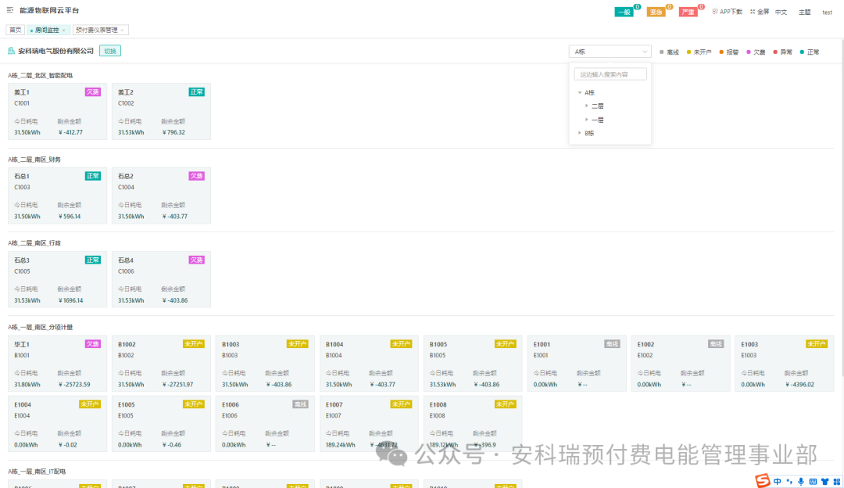Toggle Sogou punctuation mode icon
Image resolution: width=844 pixels, height=488 pixels.
[789, 482]
